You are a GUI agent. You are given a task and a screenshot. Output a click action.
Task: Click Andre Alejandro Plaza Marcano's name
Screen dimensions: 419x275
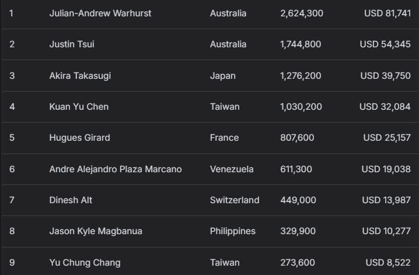116,169
